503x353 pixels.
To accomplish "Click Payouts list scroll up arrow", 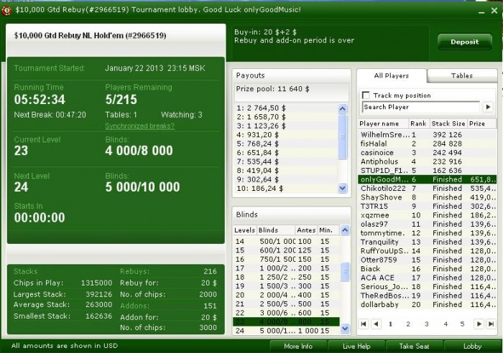I will click(x=342, y=108).
